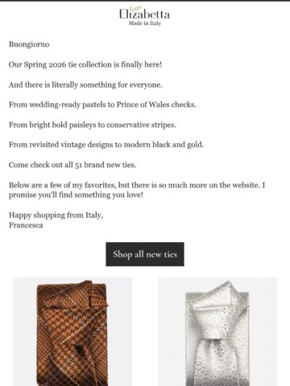Screen dimensions: 290x386
Task: Click the 'Below are a few of my favorites' paragraph
Action: click(137, 190)
